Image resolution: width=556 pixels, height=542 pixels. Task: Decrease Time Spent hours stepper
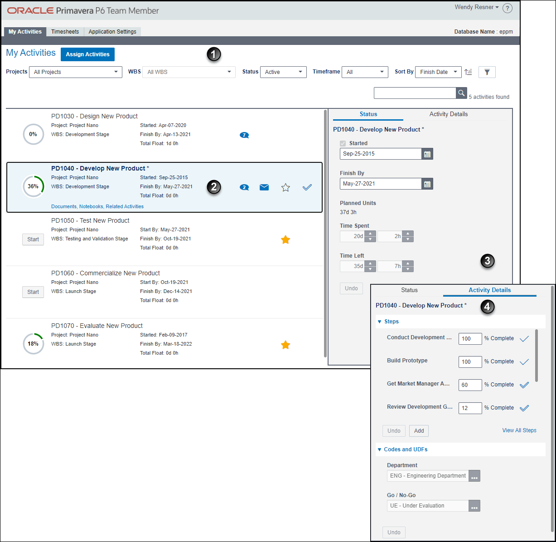click(x=408, y=239)
